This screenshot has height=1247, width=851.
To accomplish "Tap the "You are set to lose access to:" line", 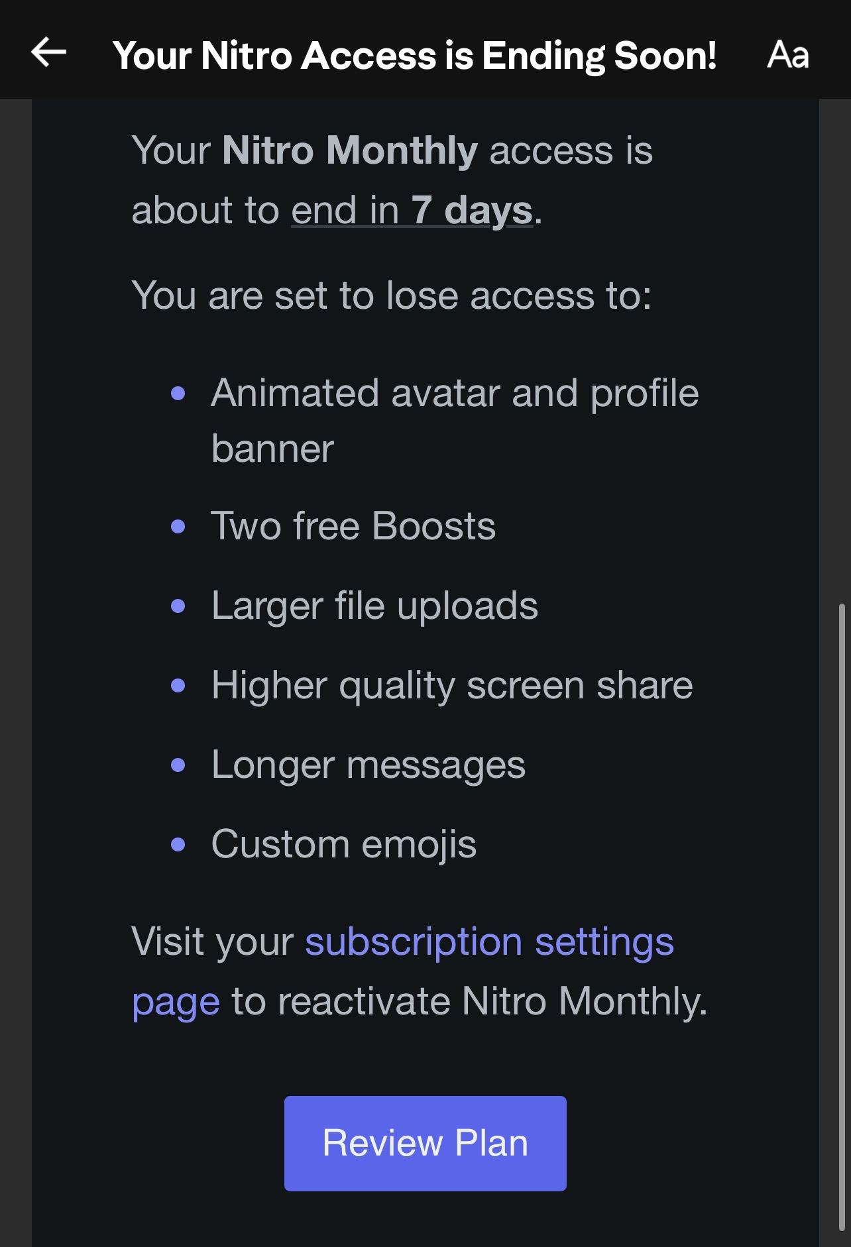I will pyautogui.click(x=391, y=295).
